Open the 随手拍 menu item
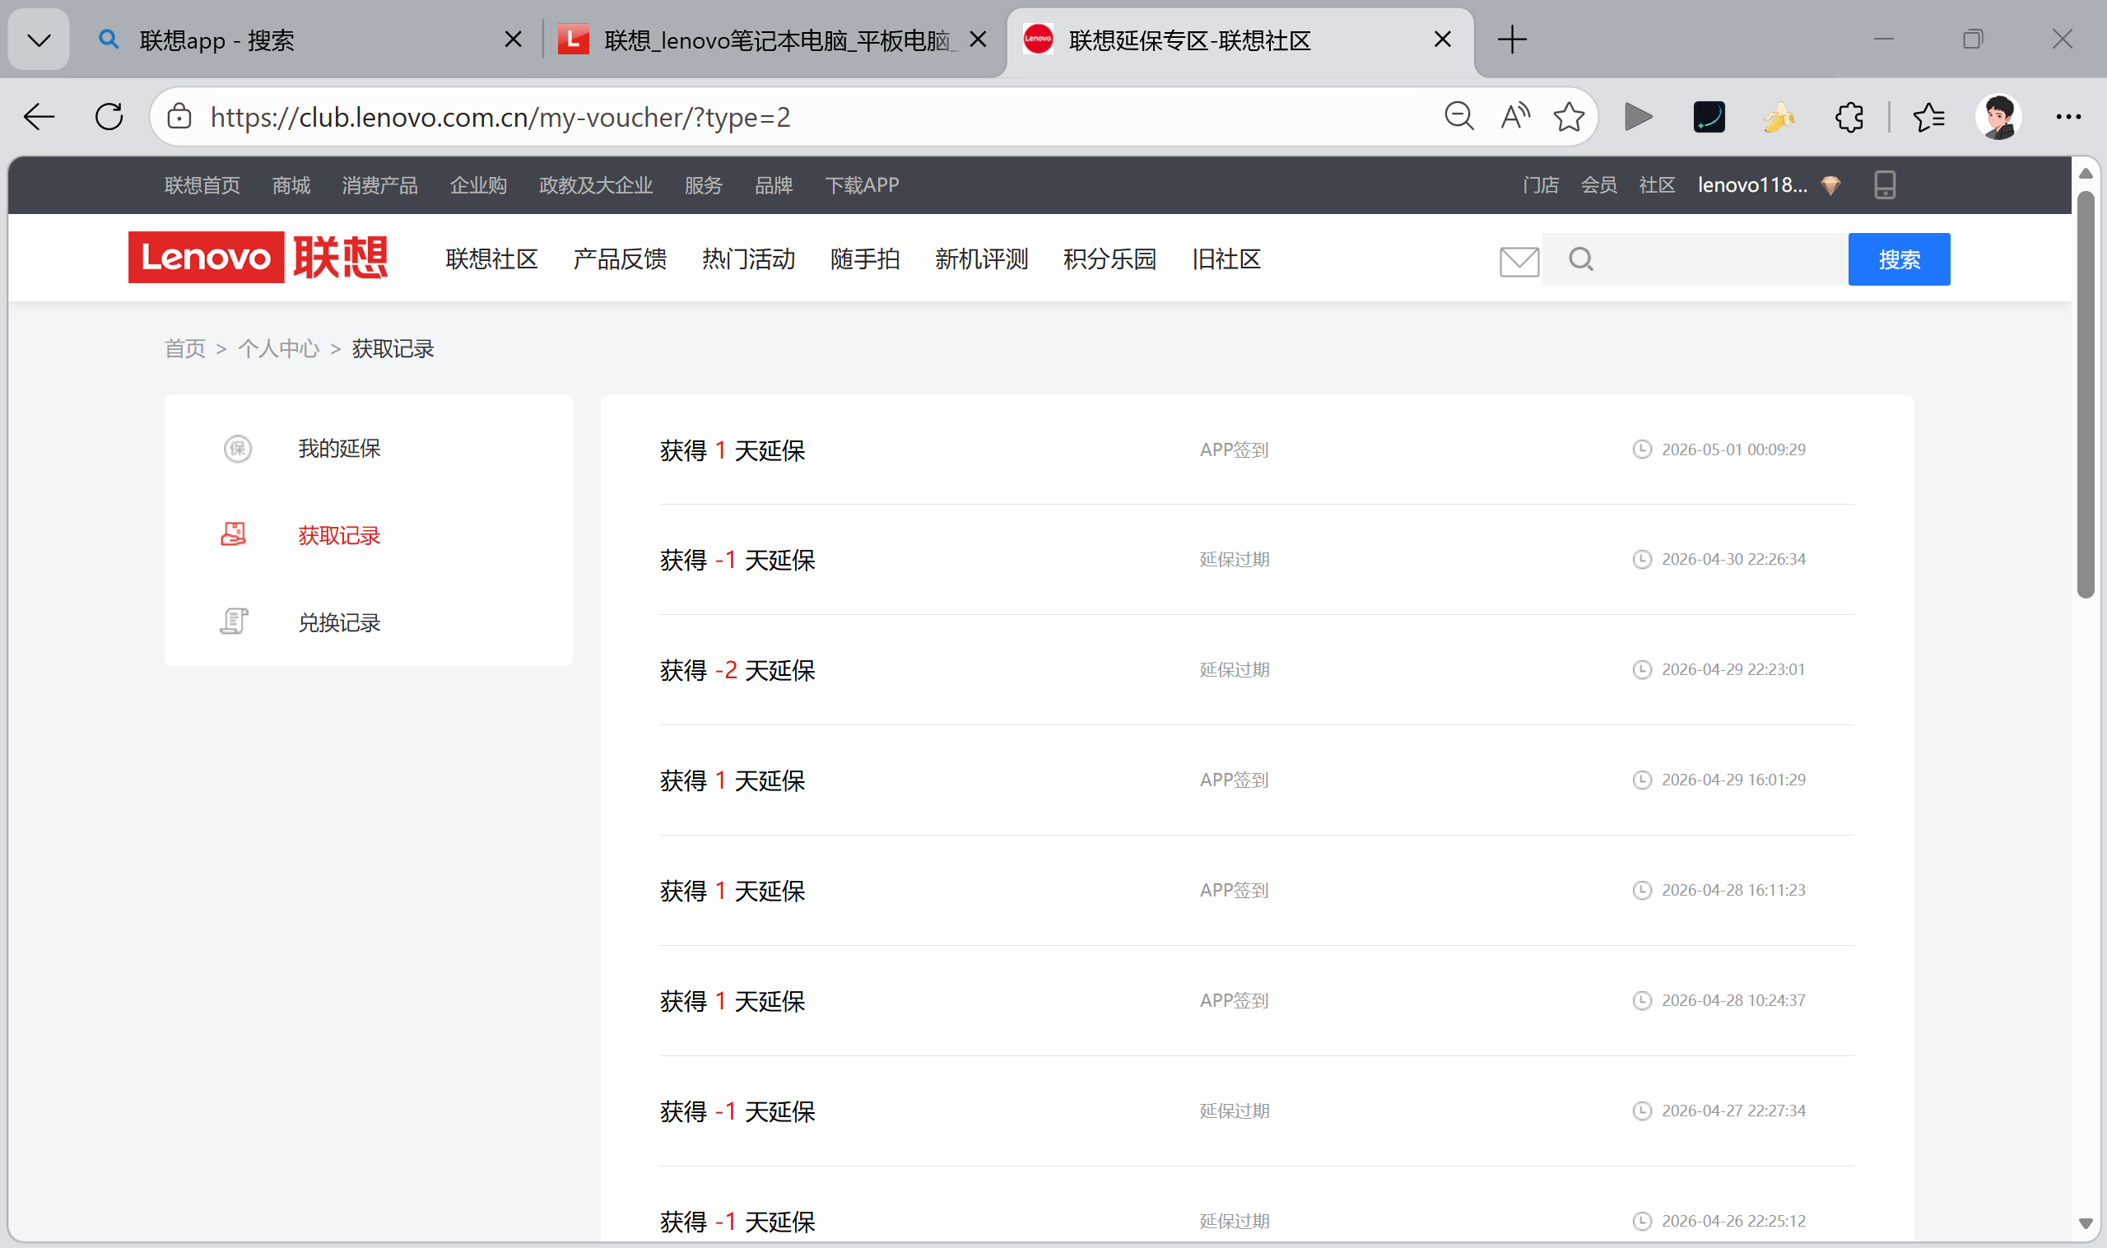The width and height of the screenshot is (2107, 1248). click(x=865, y=259)
